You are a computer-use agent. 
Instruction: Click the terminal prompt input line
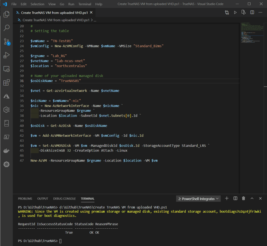40,241
